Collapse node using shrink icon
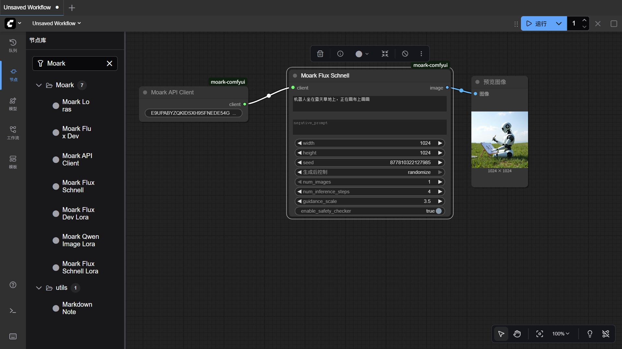Screen dimensions: 622x349 tap(385, 54)
